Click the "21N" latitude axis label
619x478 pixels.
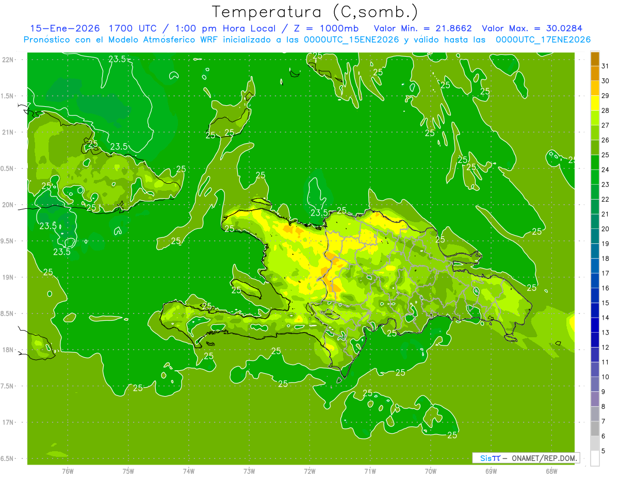7,132
